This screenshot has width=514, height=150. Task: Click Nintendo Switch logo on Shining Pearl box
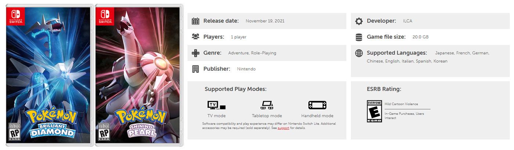tap(105, 16)
